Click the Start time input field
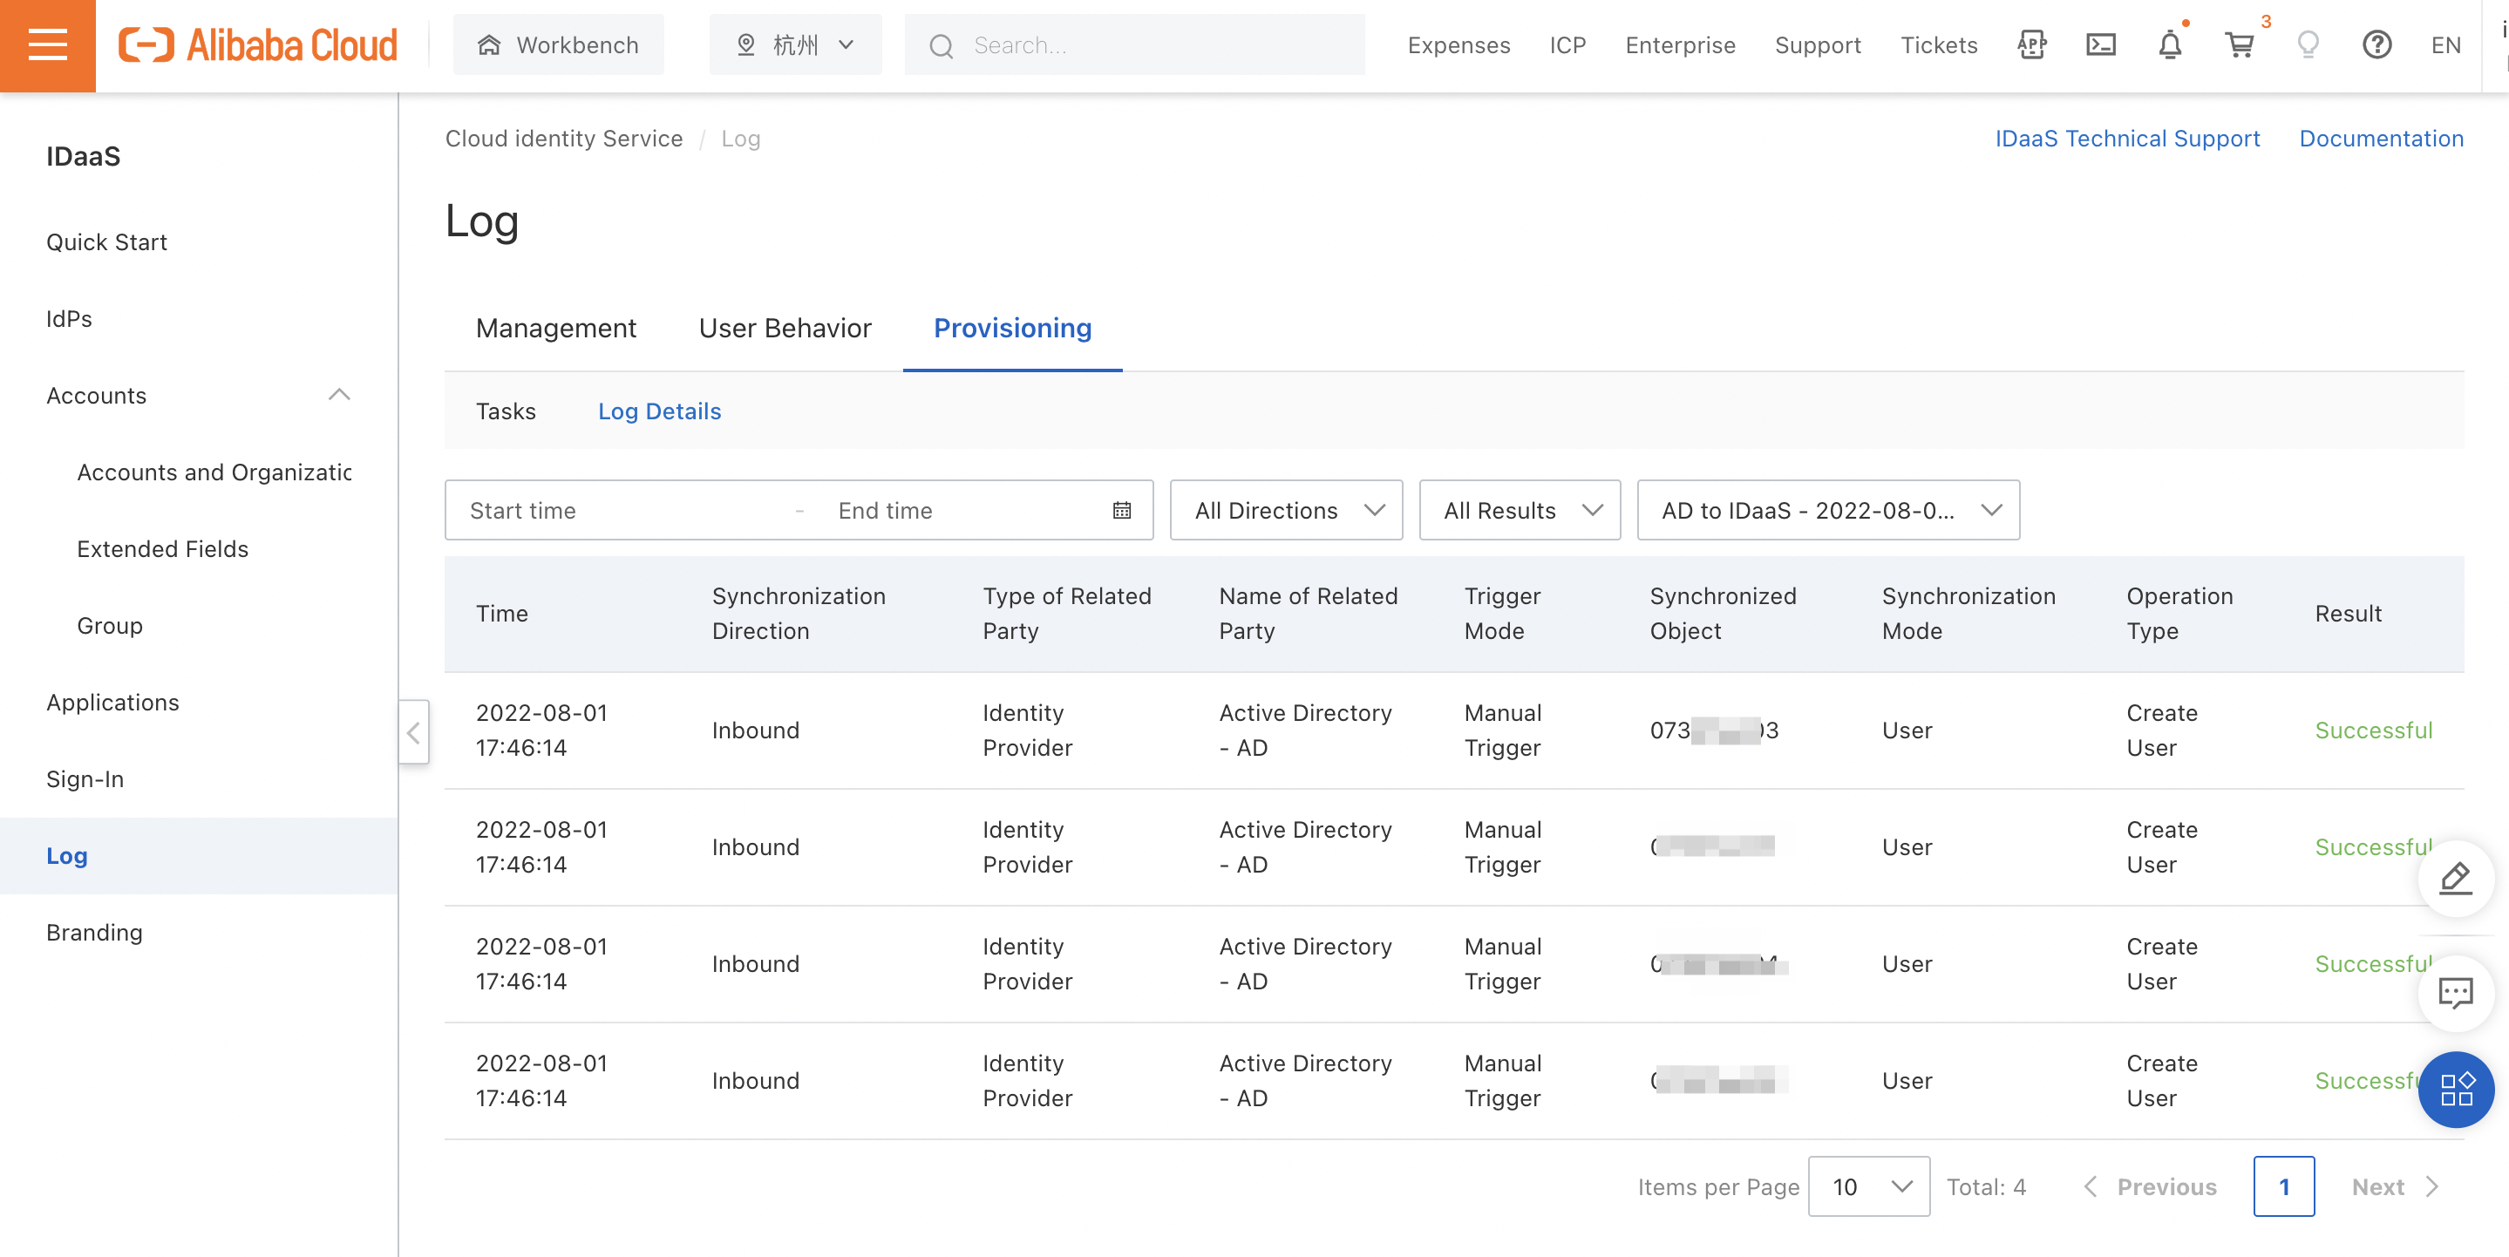 584,509
